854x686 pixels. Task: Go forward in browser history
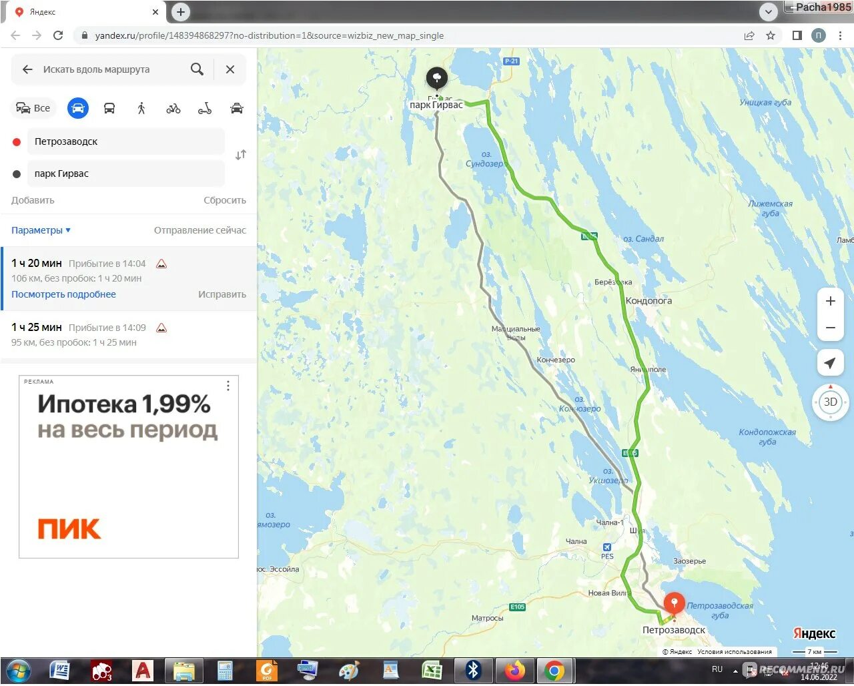pyautogui.click(x=37, y=35)
